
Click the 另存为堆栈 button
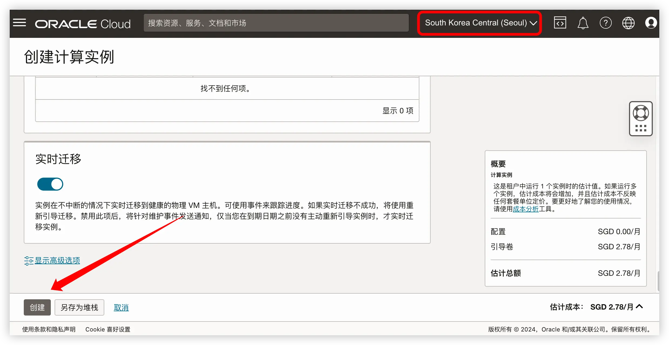(79, 307)
